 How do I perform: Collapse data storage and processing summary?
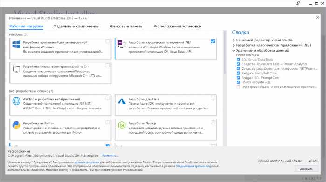pos(234,50)
